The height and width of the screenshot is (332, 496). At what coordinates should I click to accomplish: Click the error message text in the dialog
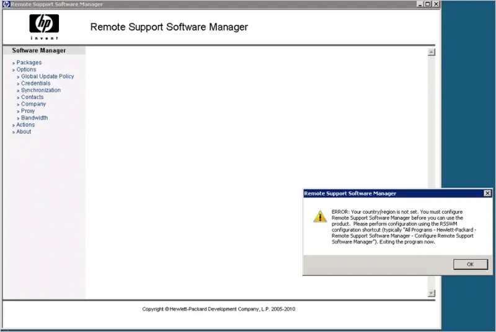(404, 227)
